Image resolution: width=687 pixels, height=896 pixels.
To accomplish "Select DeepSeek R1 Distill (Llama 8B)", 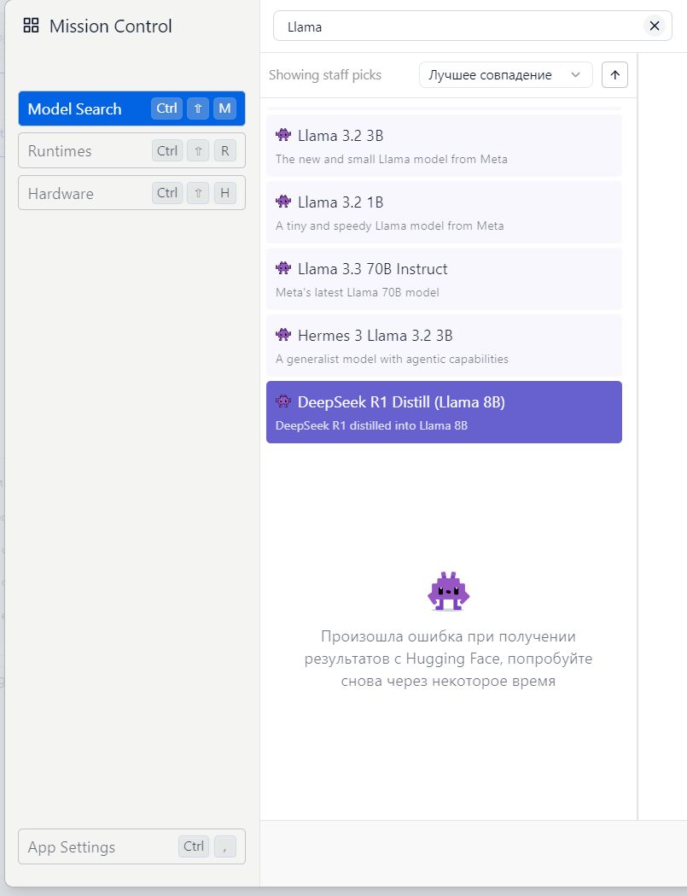I will tap(444, 412).
